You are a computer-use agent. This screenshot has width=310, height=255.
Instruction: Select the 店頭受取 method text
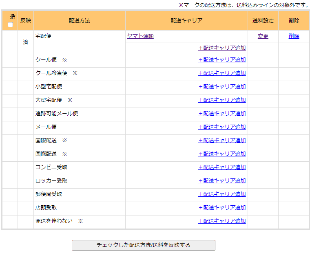pos(46,207)
